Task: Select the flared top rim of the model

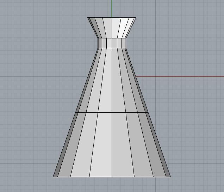Action: pos(112,28)
